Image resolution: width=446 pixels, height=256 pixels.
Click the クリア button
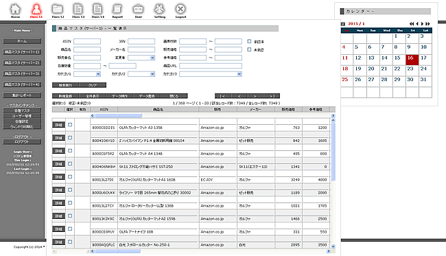(93, 85)
